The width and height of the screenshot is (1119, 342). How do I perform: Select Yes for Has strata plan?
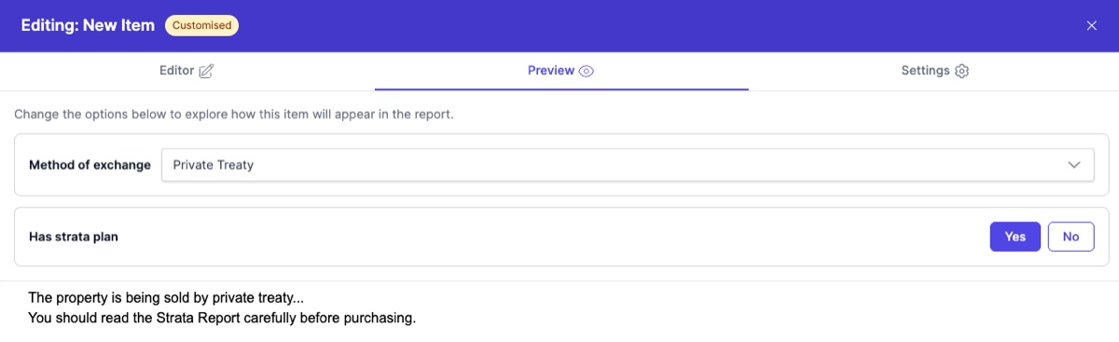(x=1015, y=237)
